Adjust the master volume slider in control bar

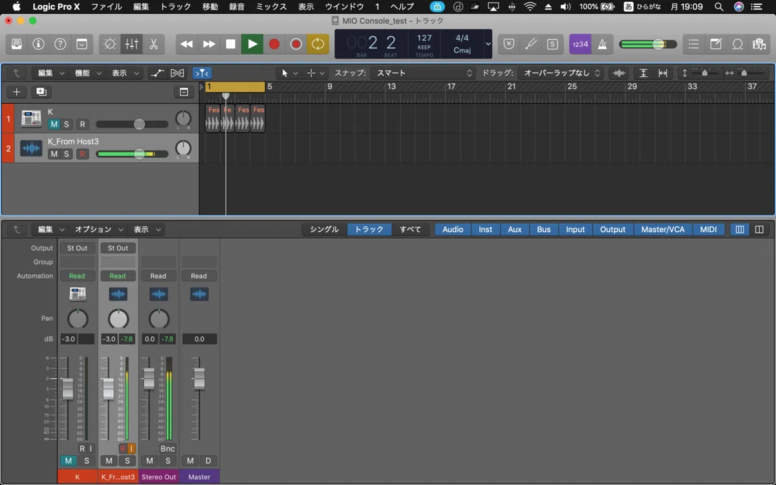tap(648, 44)
